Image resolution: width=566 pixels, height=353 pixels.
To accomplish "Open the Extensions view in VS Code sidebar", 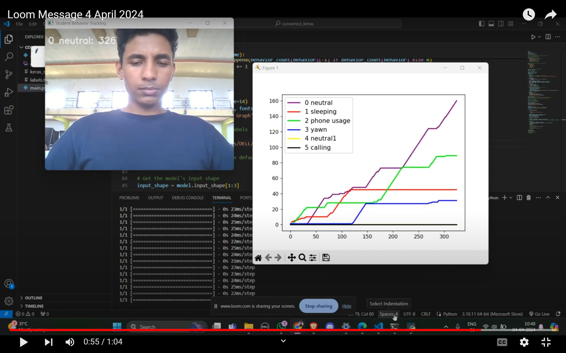I will click(9, 110).
